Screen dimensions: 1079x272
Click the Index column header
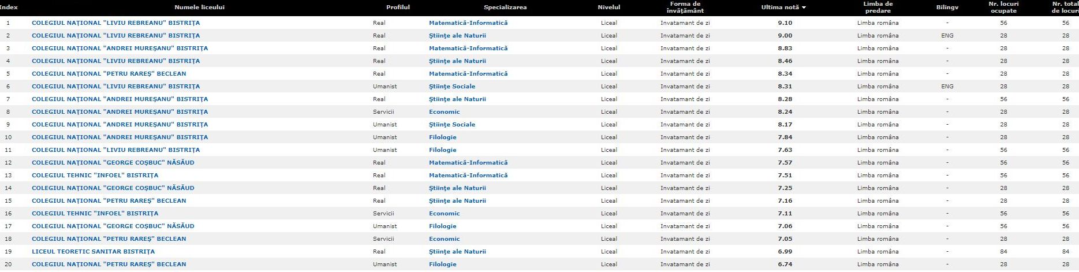point(9,8)
